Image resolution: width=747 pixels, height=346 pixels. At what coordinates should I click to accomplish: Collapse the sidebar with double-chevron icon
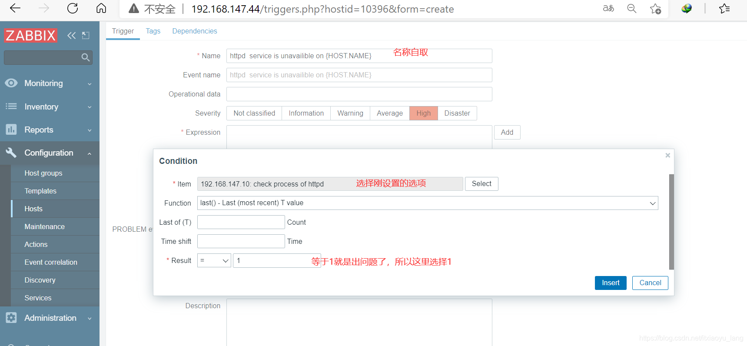pyautogui.click(x=72, y=35)
